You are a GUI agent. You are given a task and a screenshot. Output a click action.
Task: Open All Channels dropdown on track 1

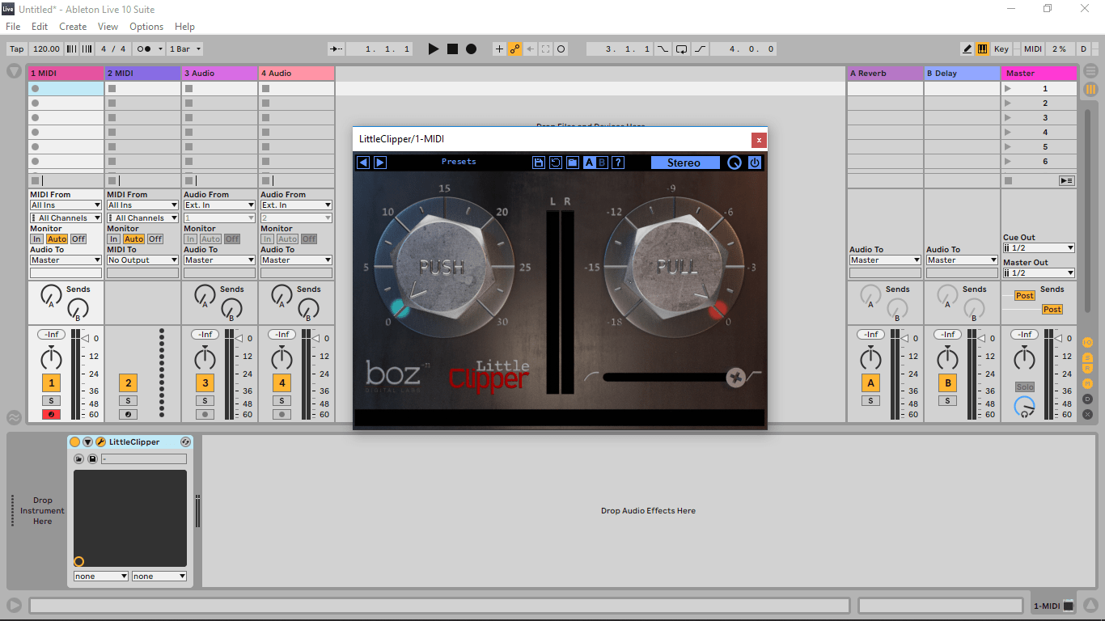click(66, 218)
